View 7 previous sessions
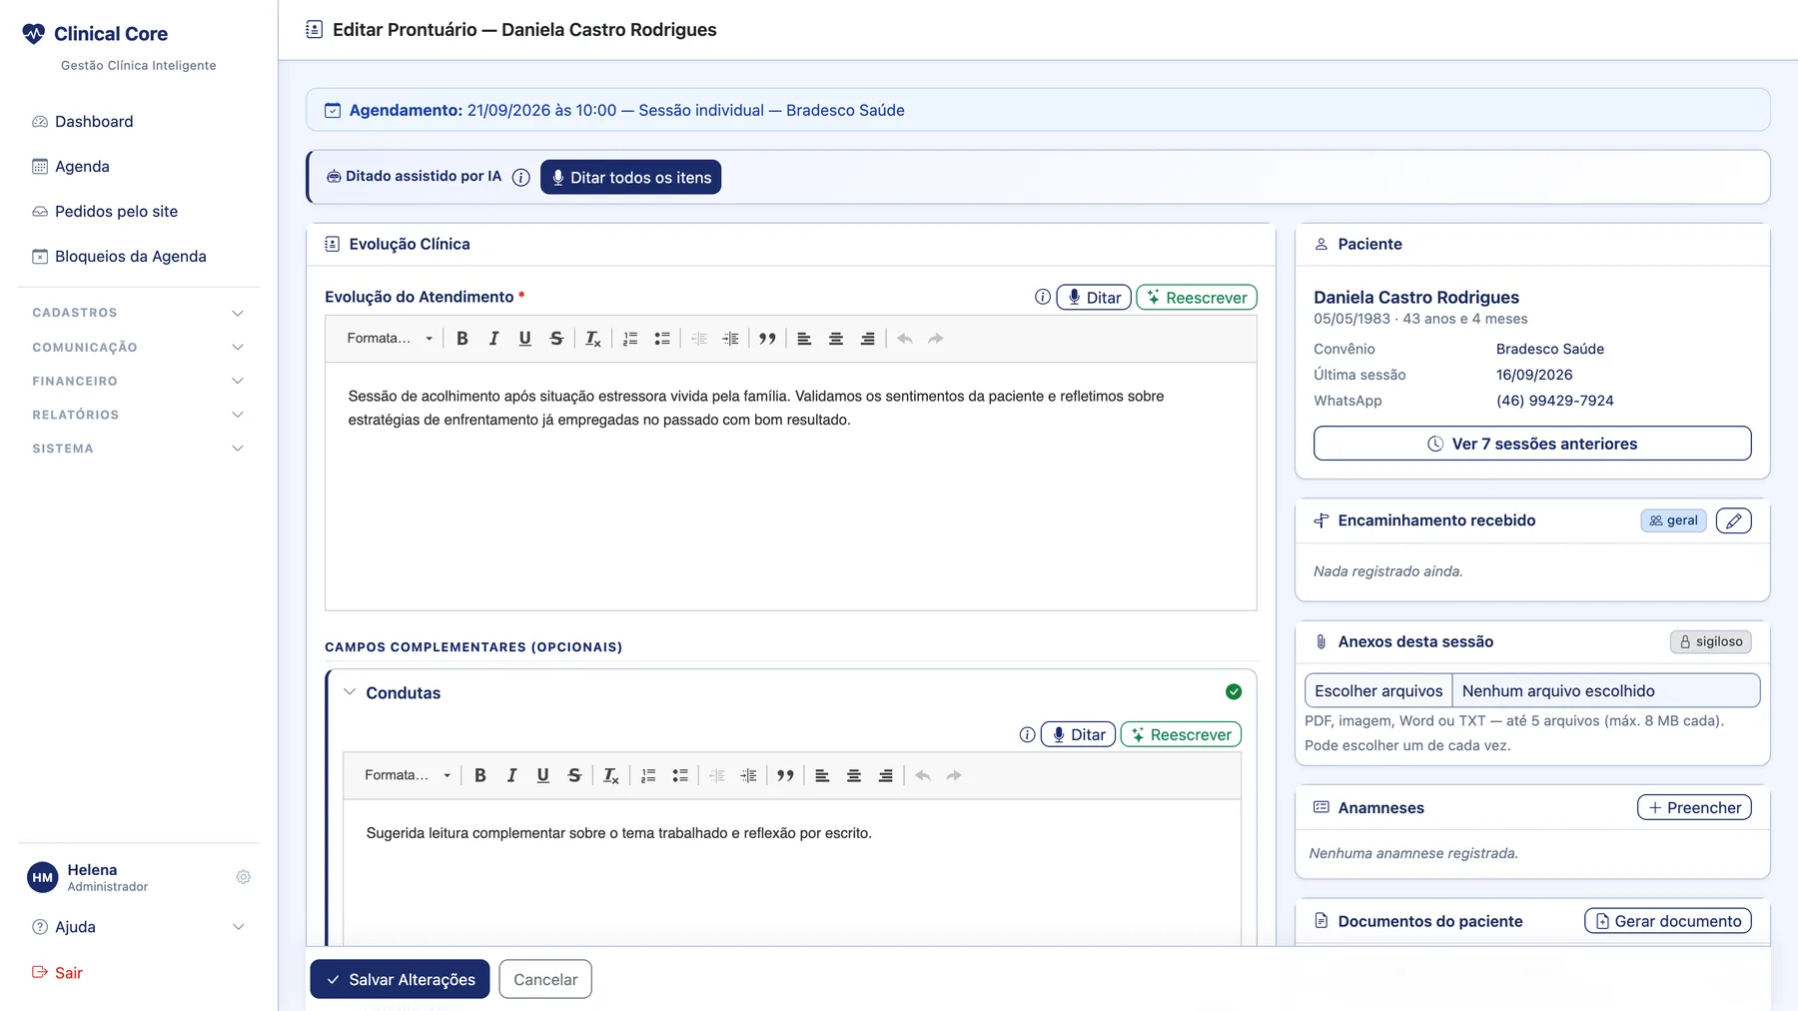The image size is (1798, 1011). coord(1532,444)
